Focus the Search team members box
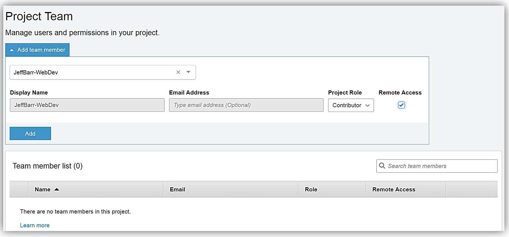 pyautogui.click(x=440, y=166)
